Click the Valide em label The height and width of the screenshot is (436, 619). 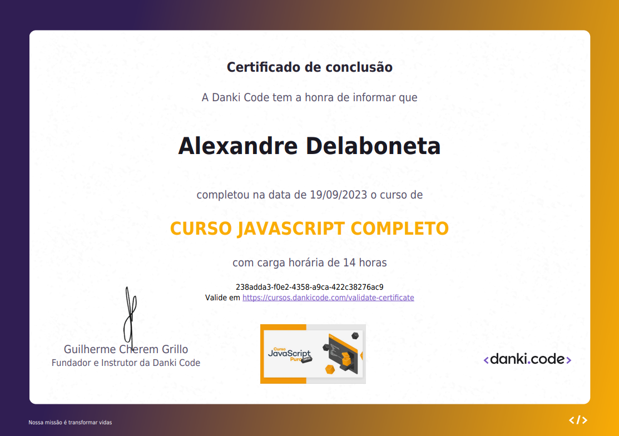(x=222, y=298)
